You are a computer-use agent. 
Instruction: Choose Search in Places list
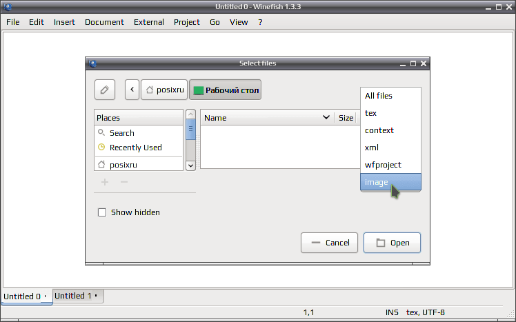coord(139,133)
